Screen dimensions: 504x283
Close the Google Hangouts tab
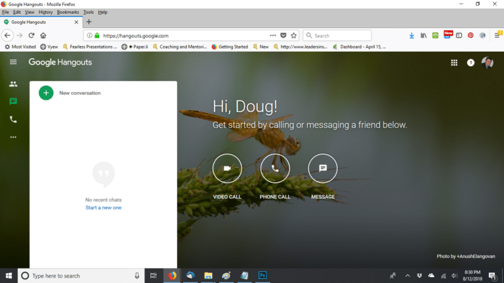pyautogui.click(x=76, y=22)
